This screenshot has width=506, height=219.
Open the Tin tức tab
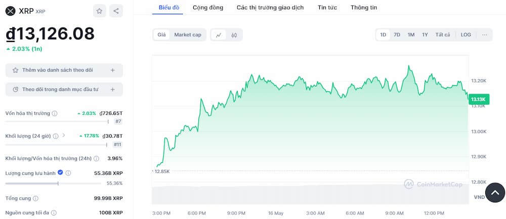pyautogui.click(x=327, y=8)
